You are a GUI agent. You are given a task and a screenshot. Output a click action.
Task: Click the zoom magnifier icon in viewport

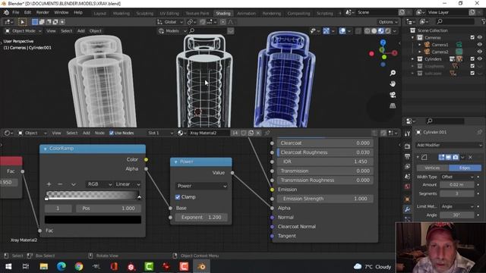(x=393, y=73)
